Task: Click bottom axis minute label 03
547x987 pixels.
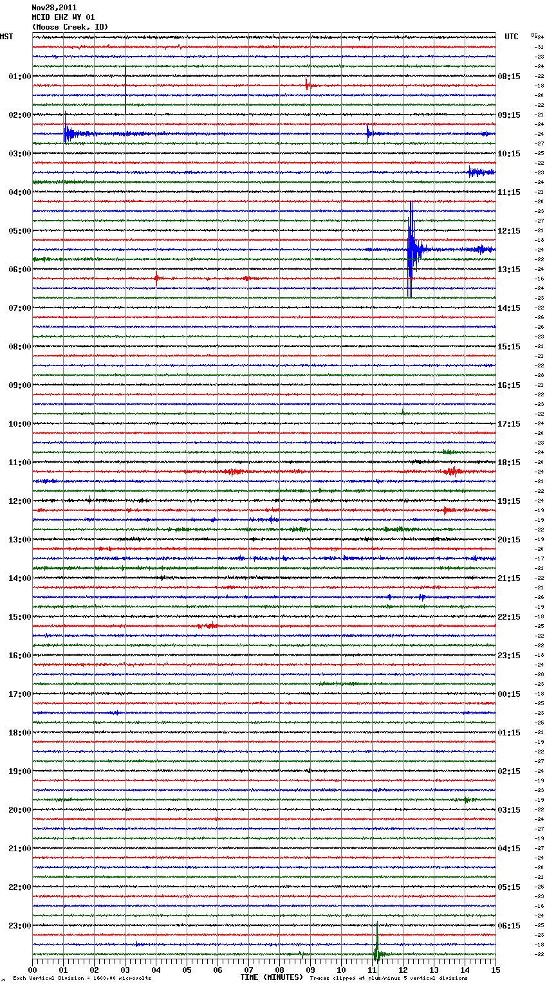Action: tap(125, 970)
